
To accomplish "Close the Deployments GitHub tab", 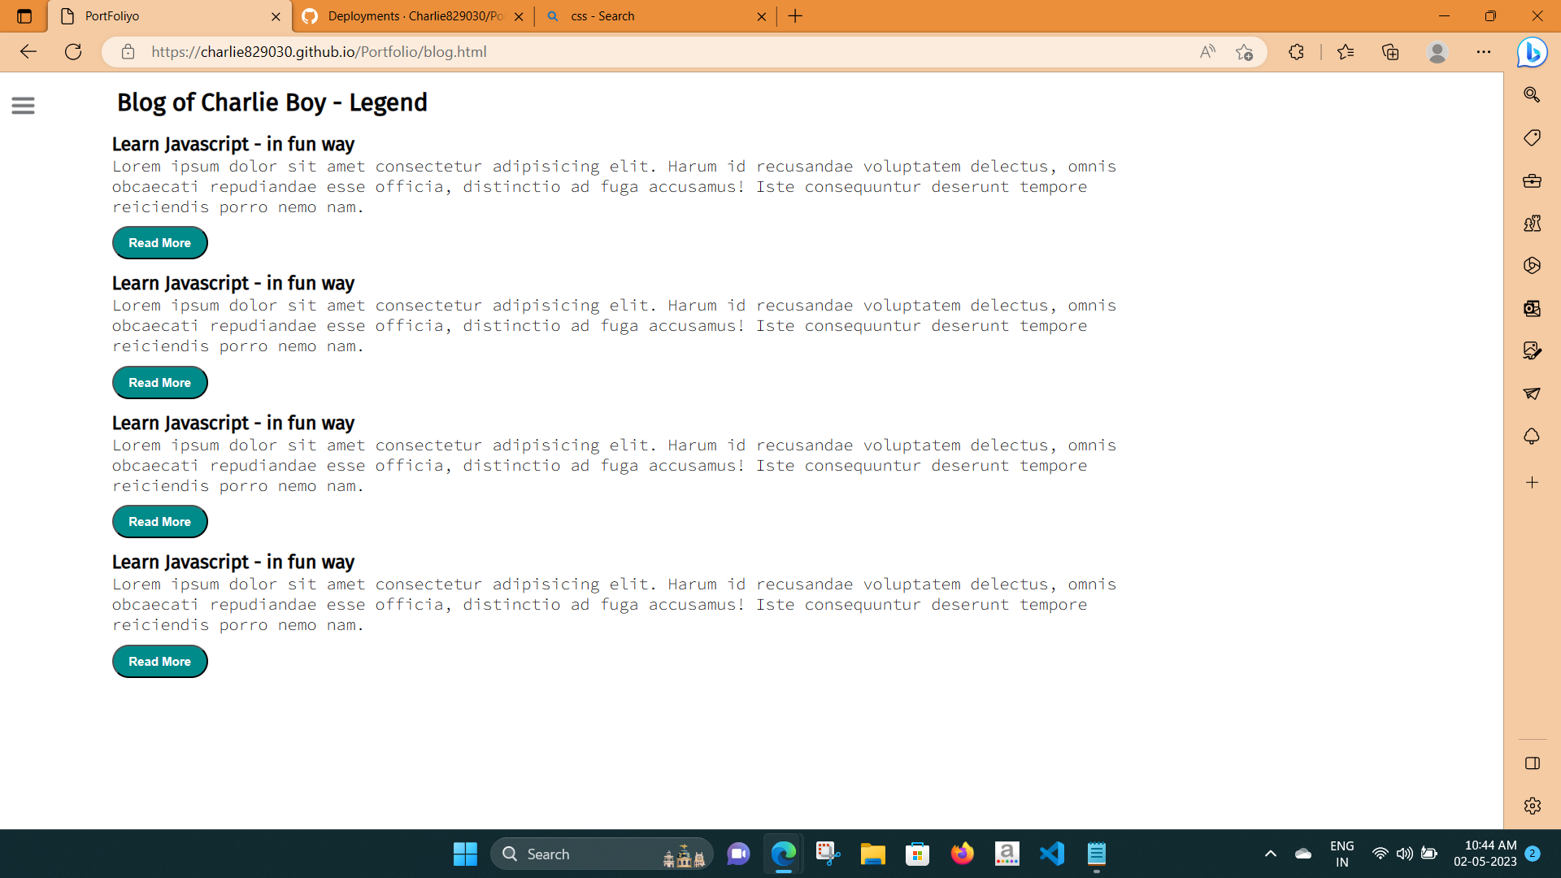I will click(519, 16).
